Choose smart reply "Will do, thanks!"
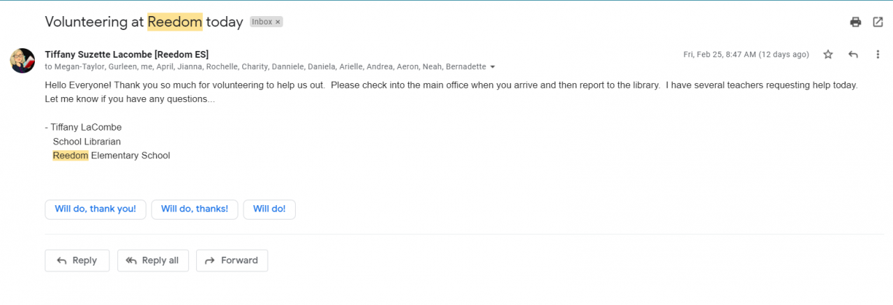The image size is (893, 305). click(x=195, y=209)
